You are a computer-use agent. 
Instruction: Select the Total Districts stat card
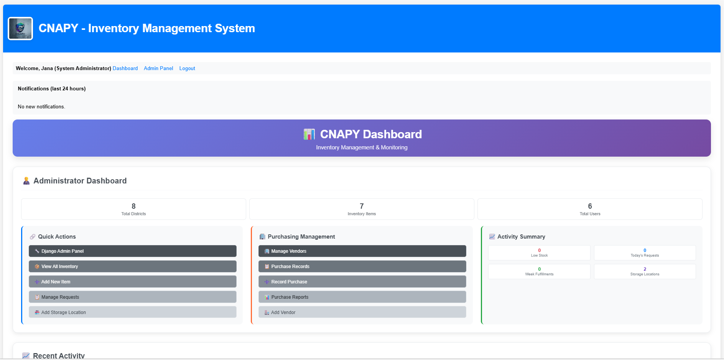pyautogui.click(x=133, y=209)
